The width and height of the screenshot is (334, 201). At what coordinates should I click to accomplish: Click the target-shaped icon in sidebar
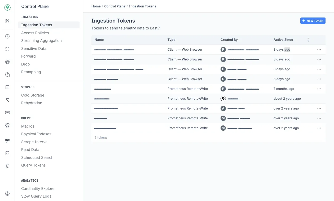click(x=7, y=62)
